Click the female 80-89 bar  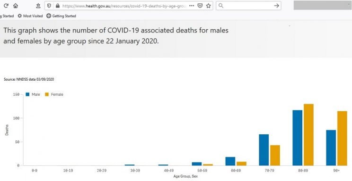click(308, 135)
